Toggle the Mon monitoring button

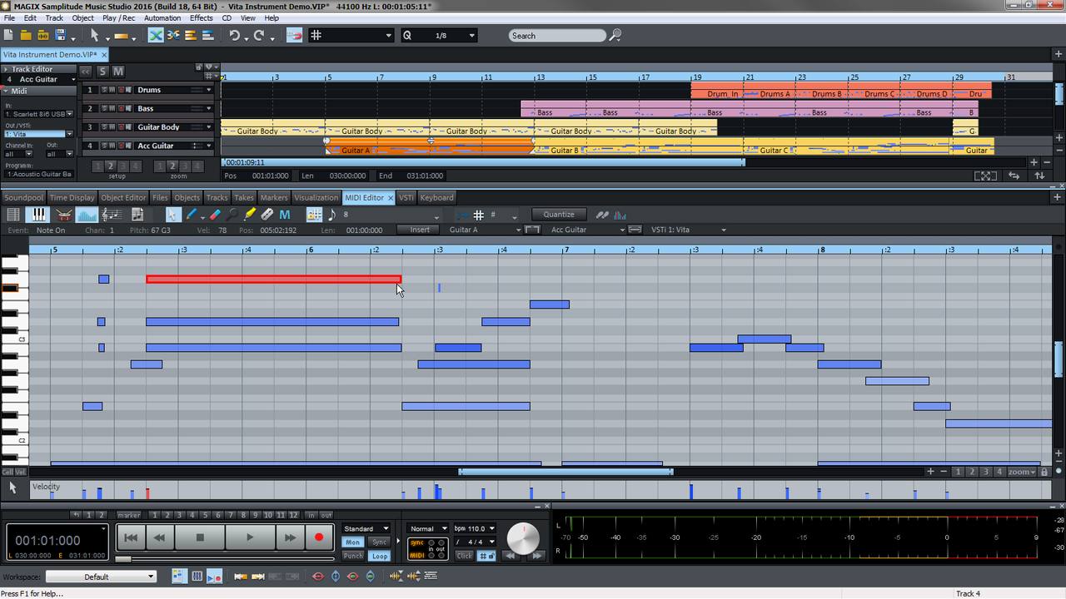(353, 542)
